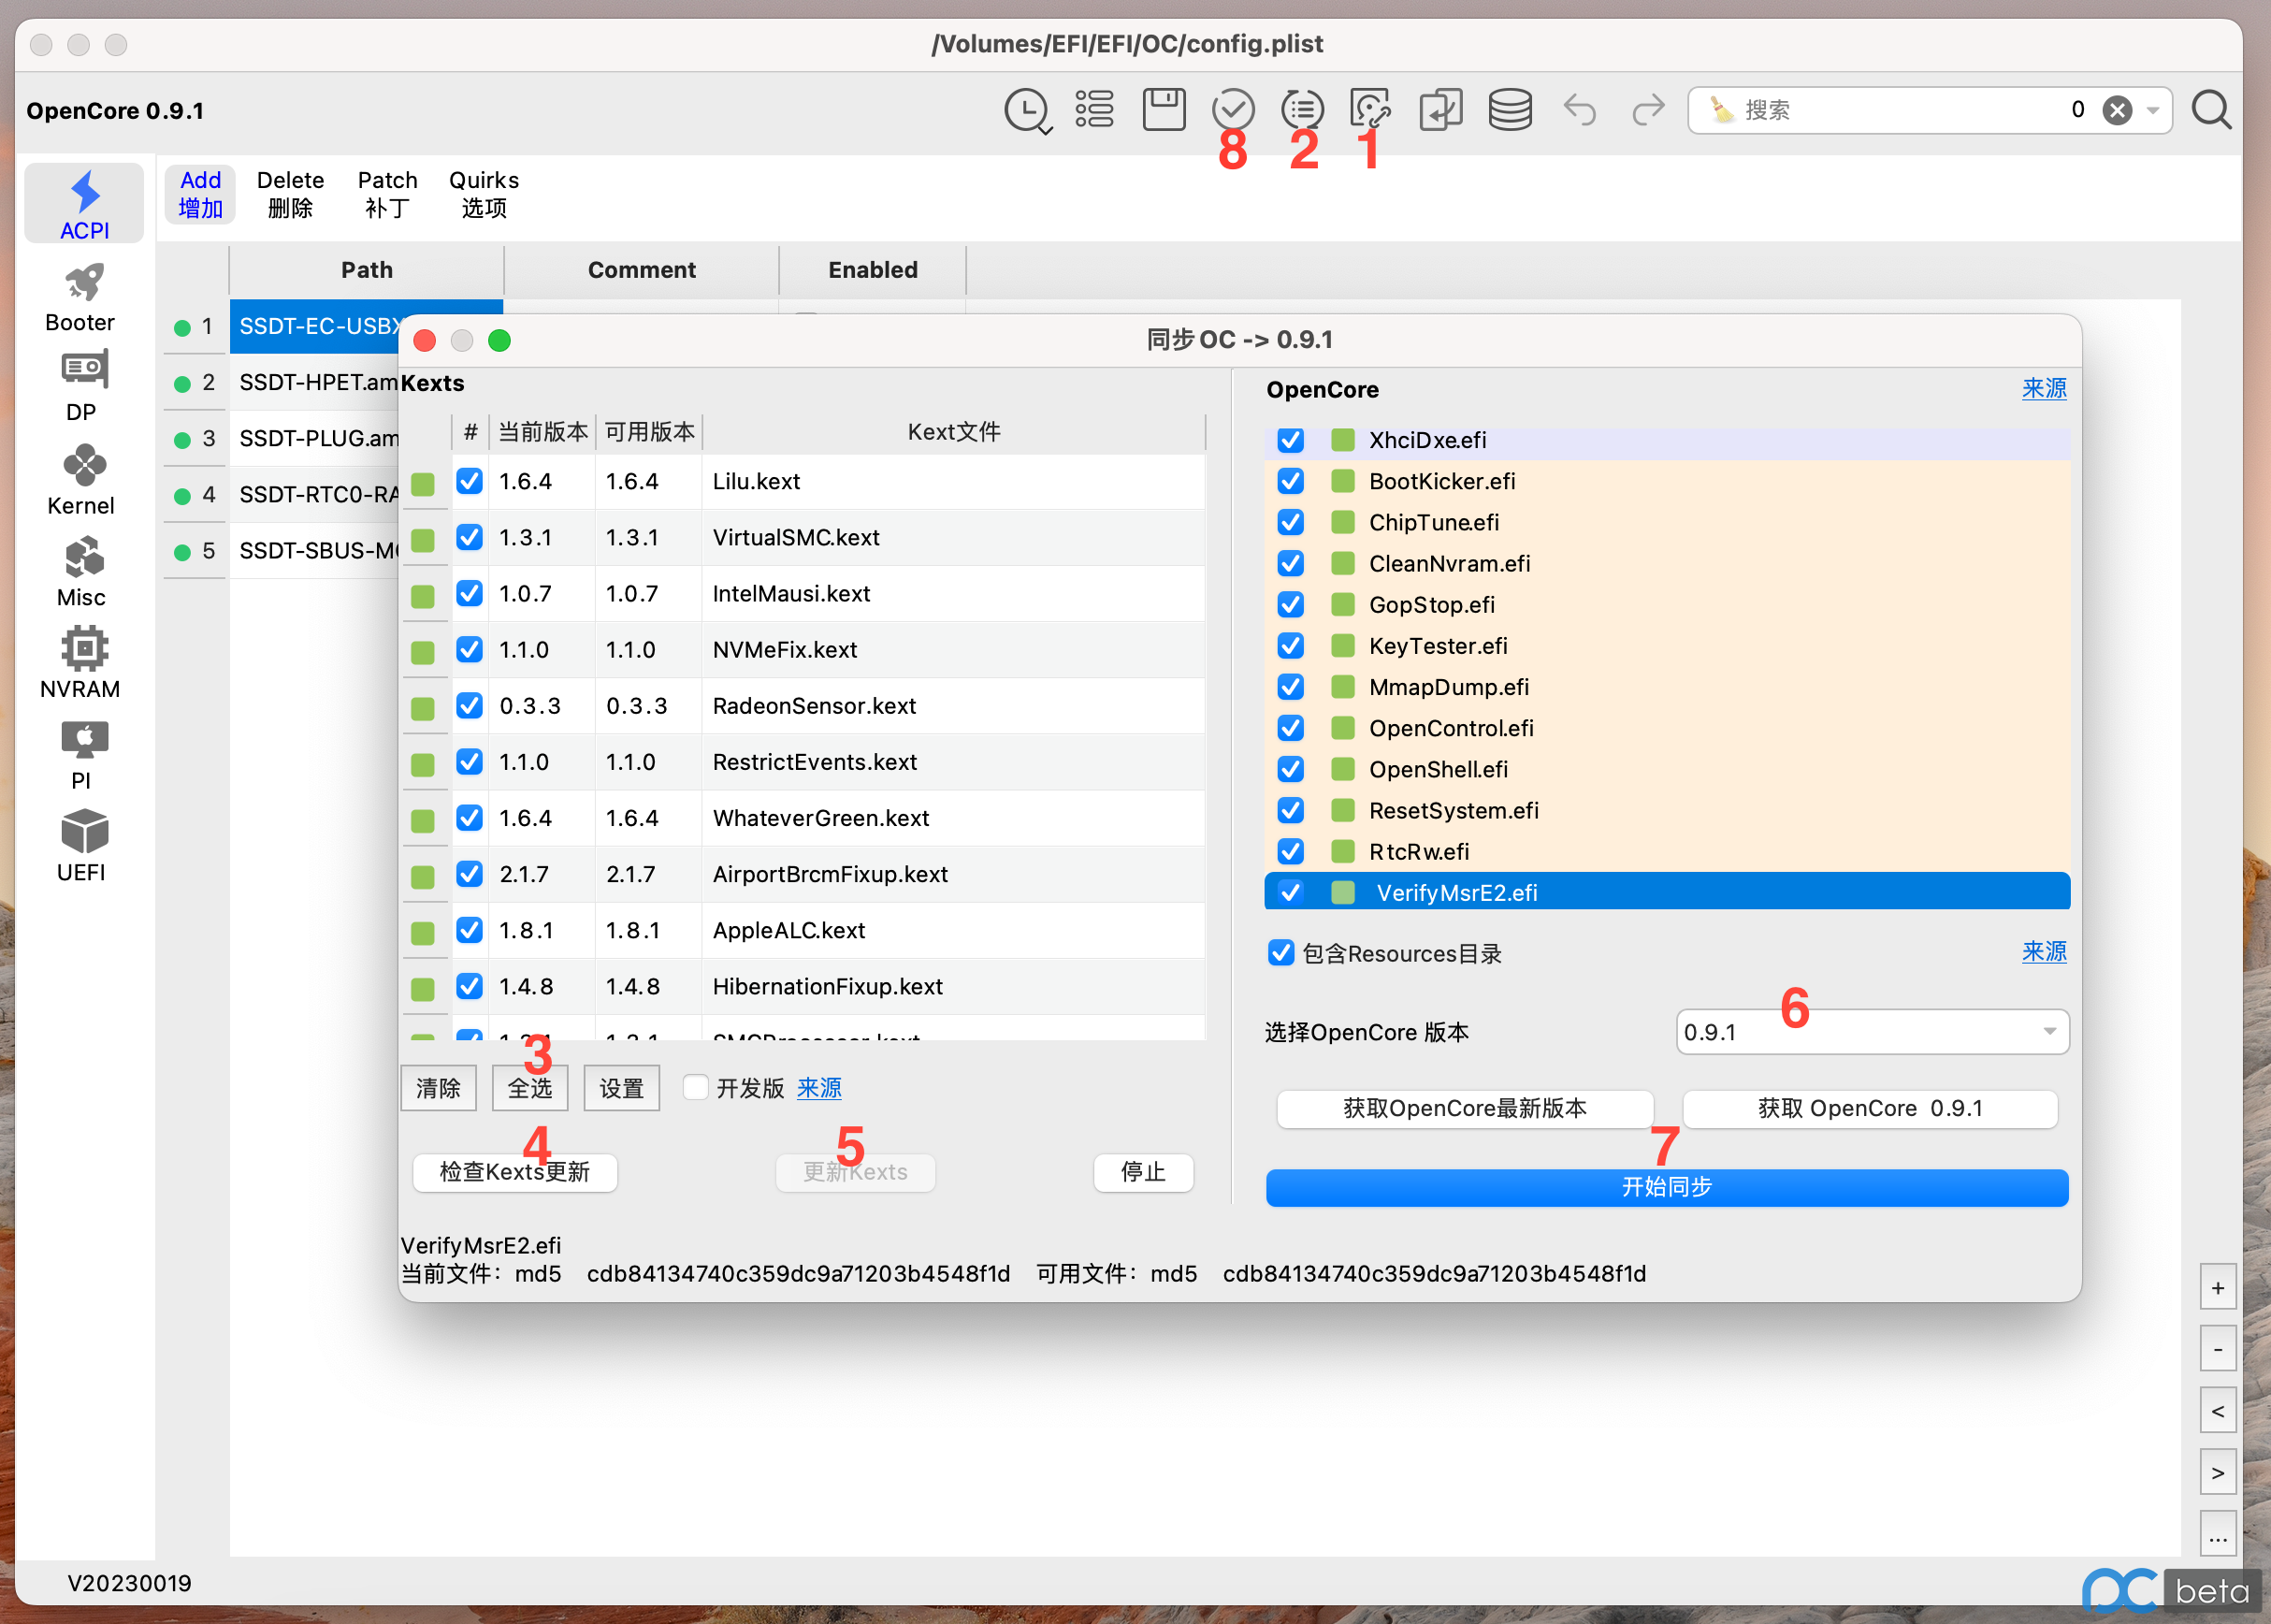
Task: Toggle the 开发版 checkbox
Action: tap(695, 1087)
